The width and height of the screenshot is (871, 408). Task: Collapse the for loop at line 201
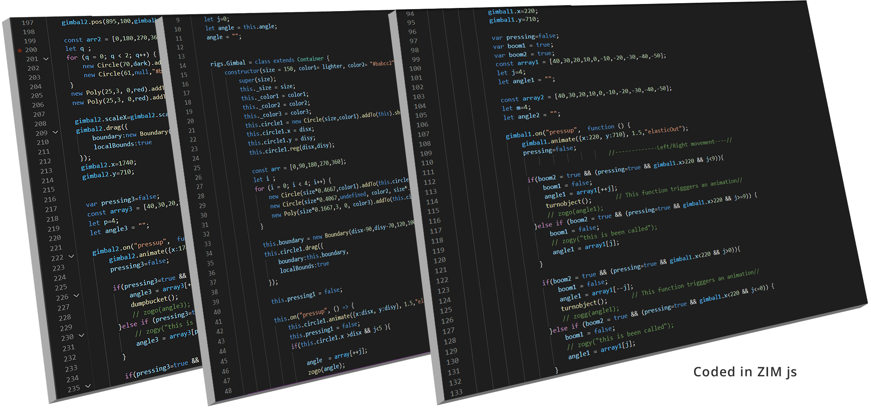46,59
